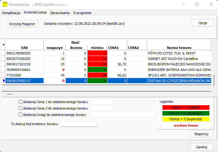Focus the barcode scan input field
Screen dimensions: 218x152
coord(79,124)
